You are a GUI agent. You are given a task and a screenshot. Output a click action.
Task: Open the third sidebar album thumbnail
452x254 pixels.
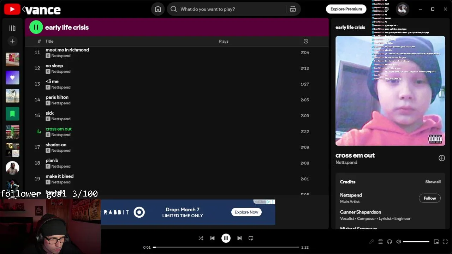pyautogui.click(x=12, y=96)
